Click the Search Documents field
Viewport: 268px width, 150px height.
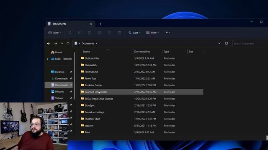pos(250,43)
